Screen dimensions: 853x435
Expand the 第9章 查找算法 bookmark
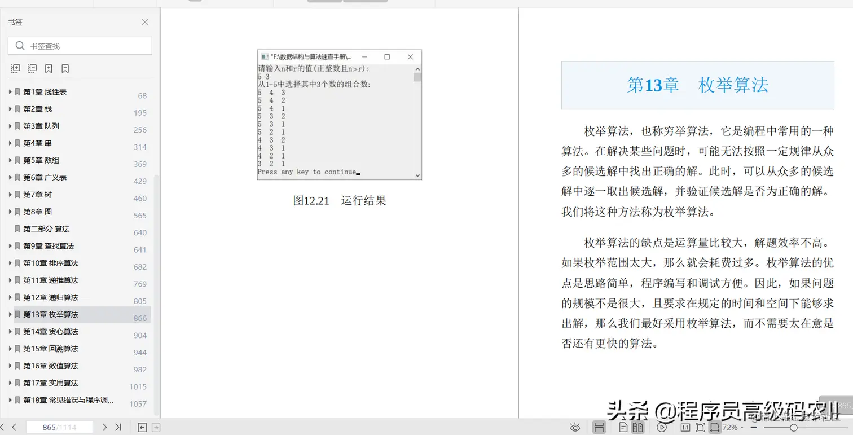[9, 245]
